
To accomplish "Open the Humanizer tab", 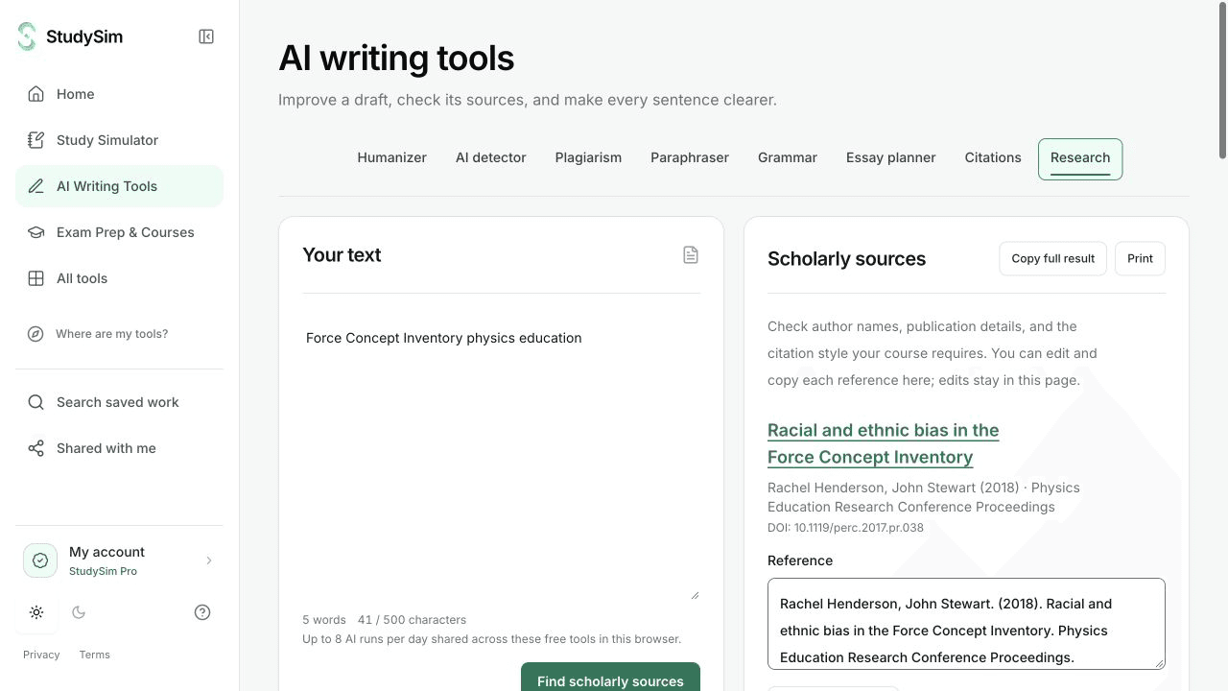I will [x=391, y=158].
